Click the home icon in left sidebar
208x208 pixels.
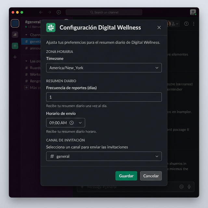(x=15, y=35)
